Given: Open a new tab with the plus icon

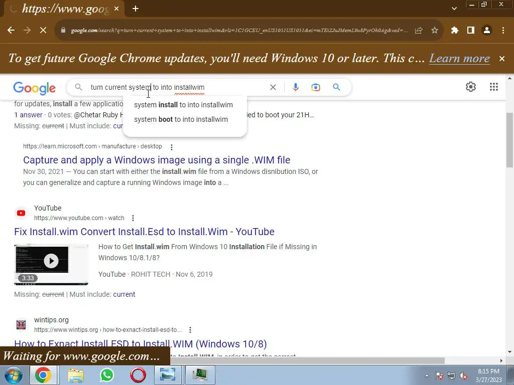Looking at the screenshot, I should (136, 9).
